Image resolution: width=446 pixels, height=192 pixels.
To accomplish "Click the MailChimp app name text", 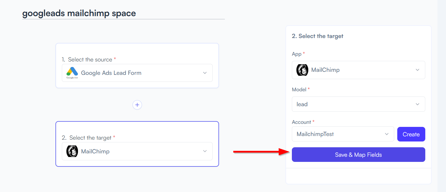I will click(x=325, y=70).
